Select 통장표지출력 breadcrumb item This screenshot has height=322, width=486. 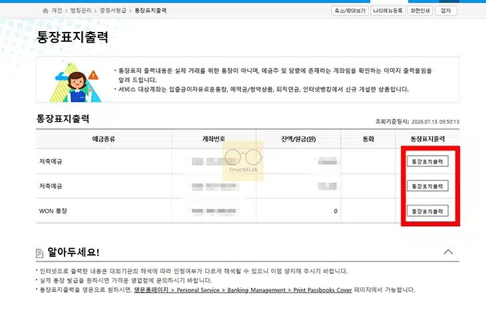tap(150, 11)
